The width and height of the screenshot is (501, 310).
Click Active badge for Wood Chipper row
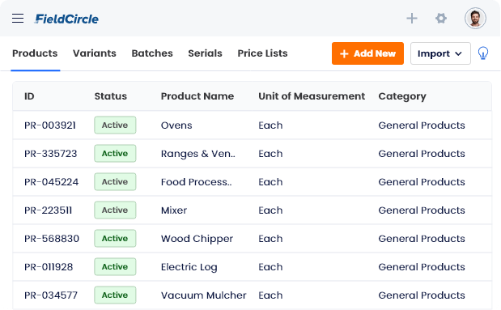[x=115, y=239]
